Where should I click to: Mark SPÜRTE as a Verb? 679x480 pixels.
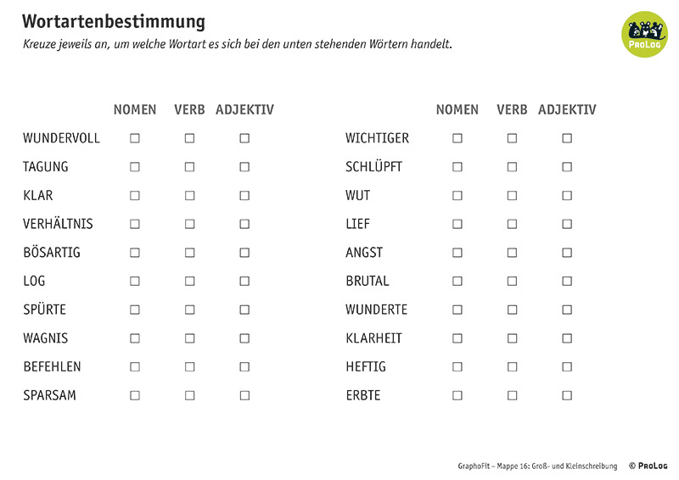pos(190,310)
